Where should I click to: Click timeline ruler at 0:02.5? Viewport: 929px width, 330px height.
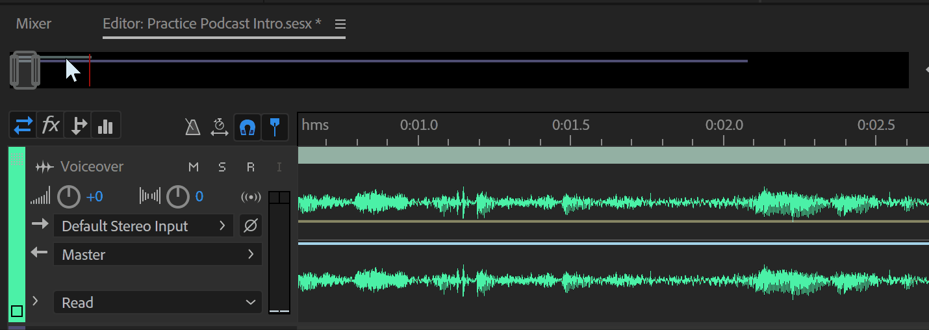[x=876, y=125]
